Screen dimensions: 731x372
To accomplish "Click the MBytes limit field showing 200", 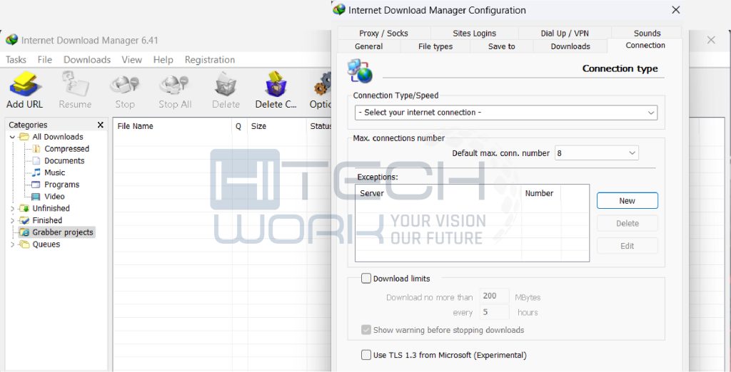I will 494,296.
